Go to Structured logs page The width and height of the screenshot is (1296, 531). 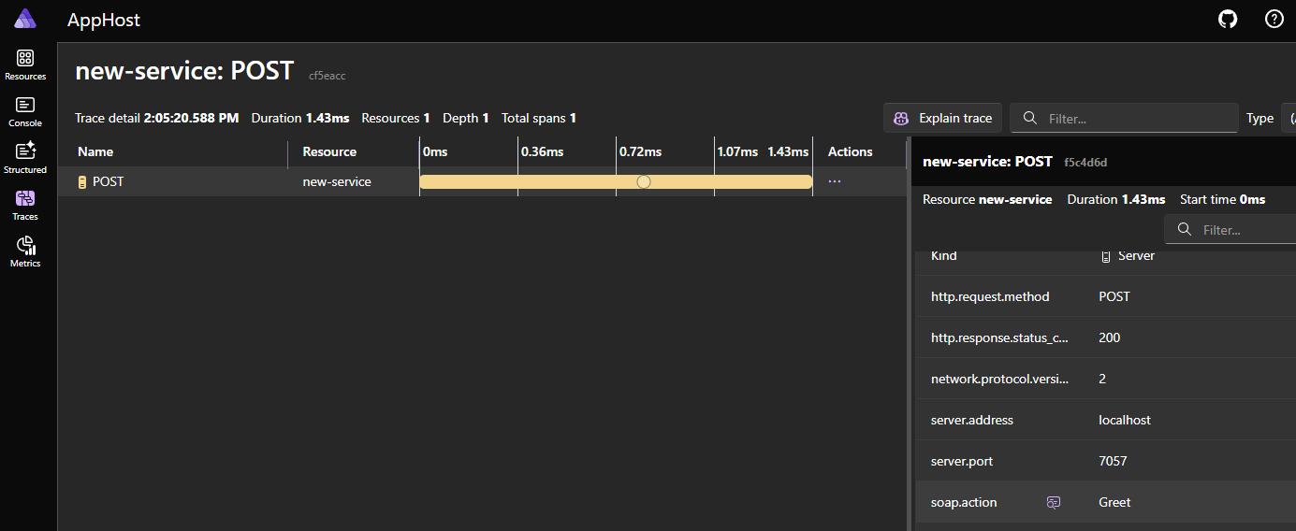click(x=25, y=158)
